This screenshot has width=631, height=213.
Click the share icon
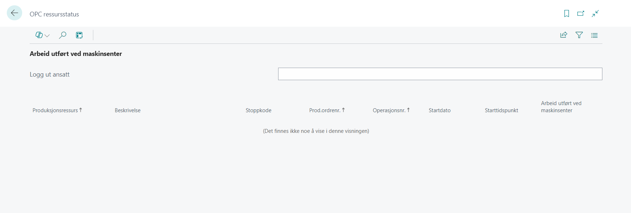tap(563, 35)
